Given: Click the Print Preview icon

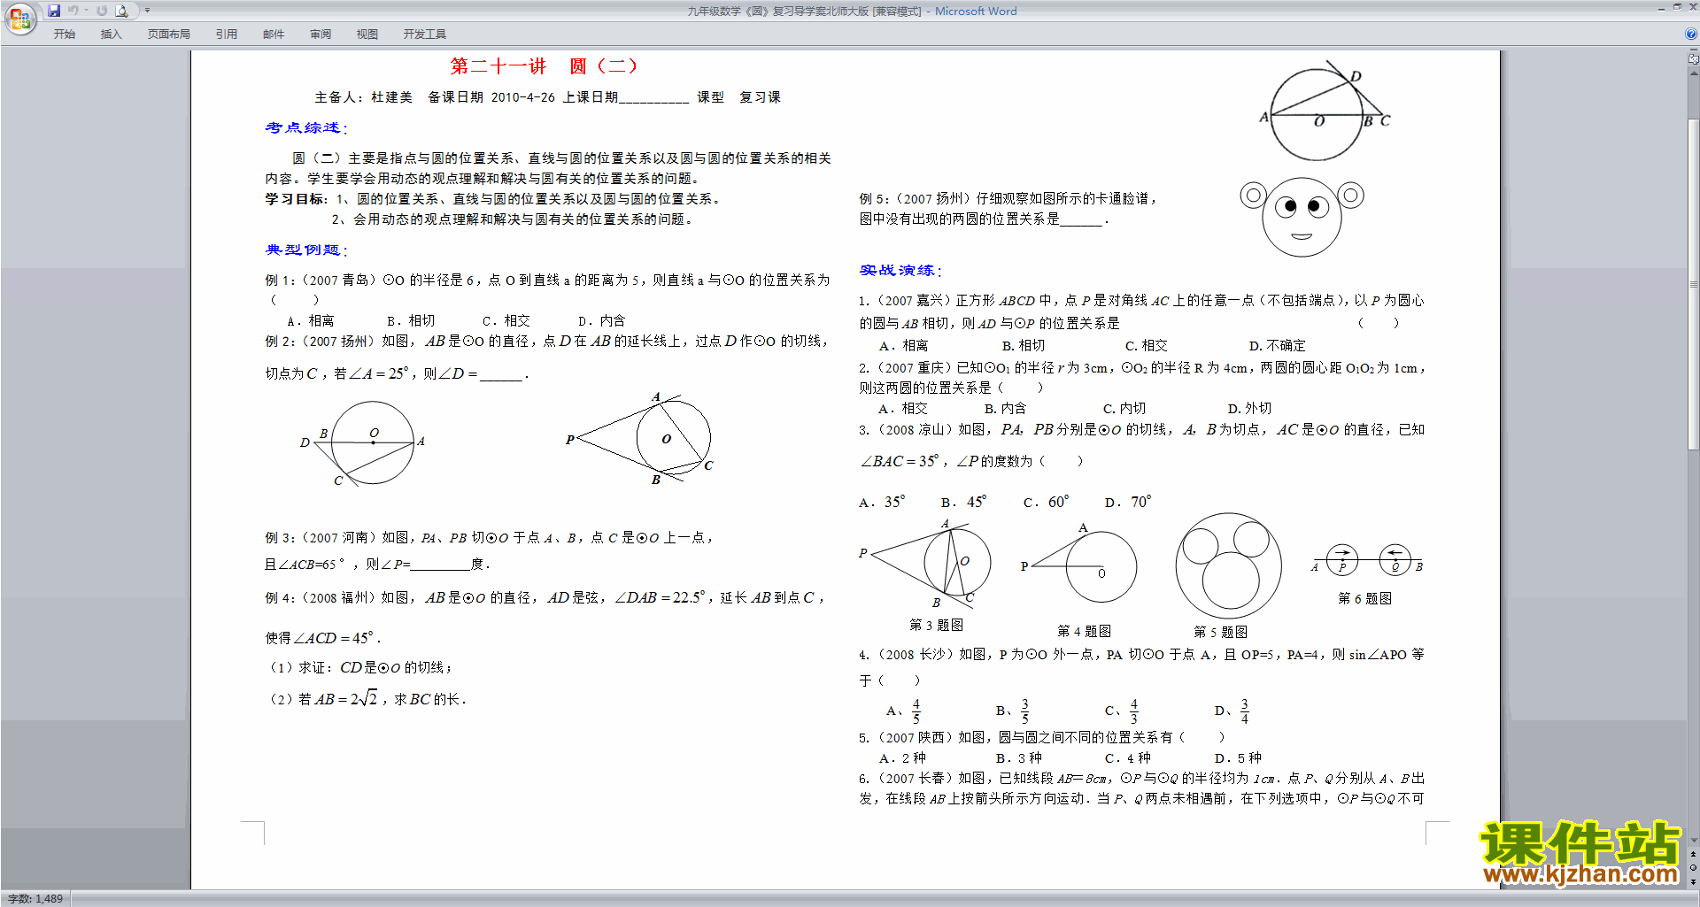Looking at the screenshot, I should (122, 11).
